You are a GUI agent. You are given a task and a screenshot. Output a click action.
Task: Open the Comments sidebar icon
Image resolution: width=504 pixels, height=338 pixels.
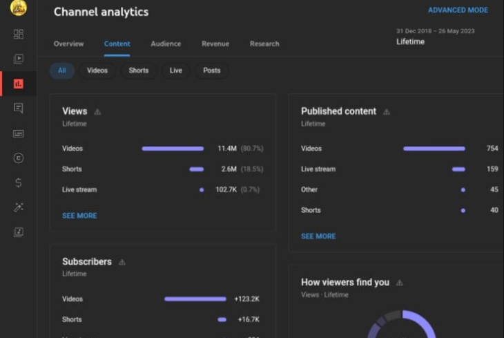pyautogui.click(x=19, y=108)
